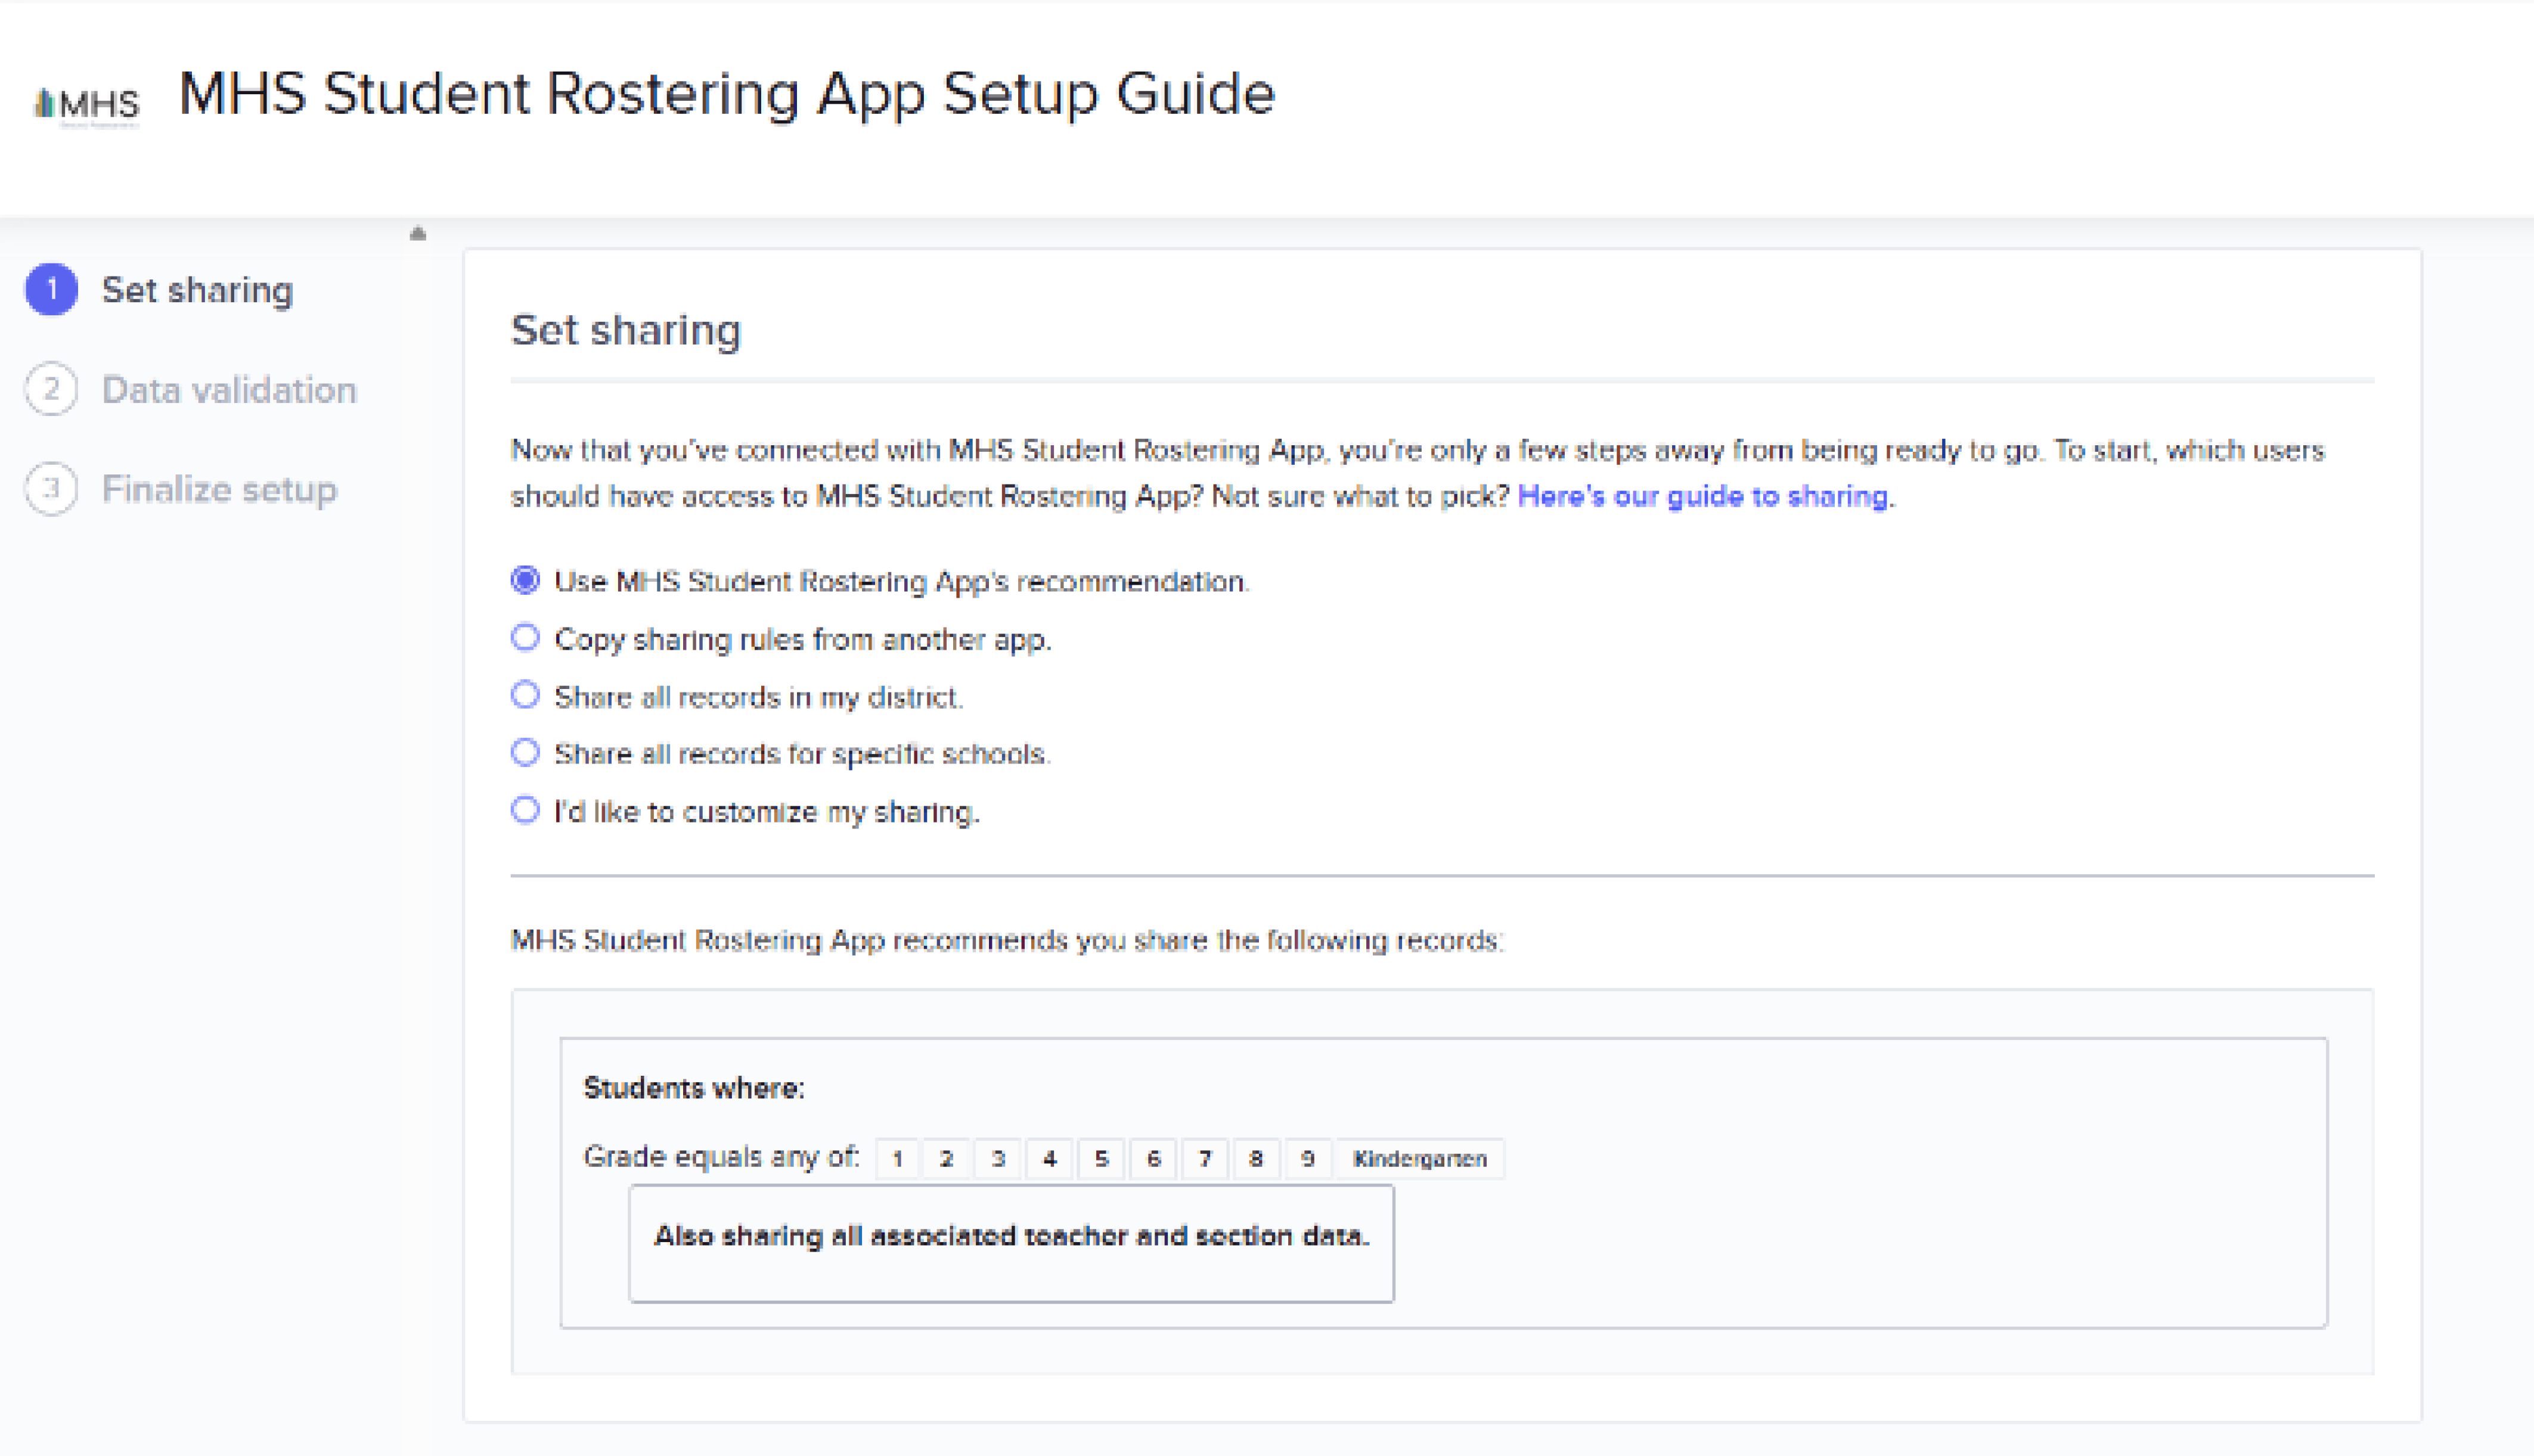Click grade chip "7"
The width and height of the screenshot is (2534, 1456).
coord(1205,1159)
